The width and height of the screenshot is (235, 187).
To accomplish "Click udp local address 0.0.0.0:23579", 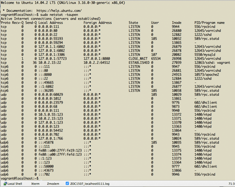I will point(51,102).
